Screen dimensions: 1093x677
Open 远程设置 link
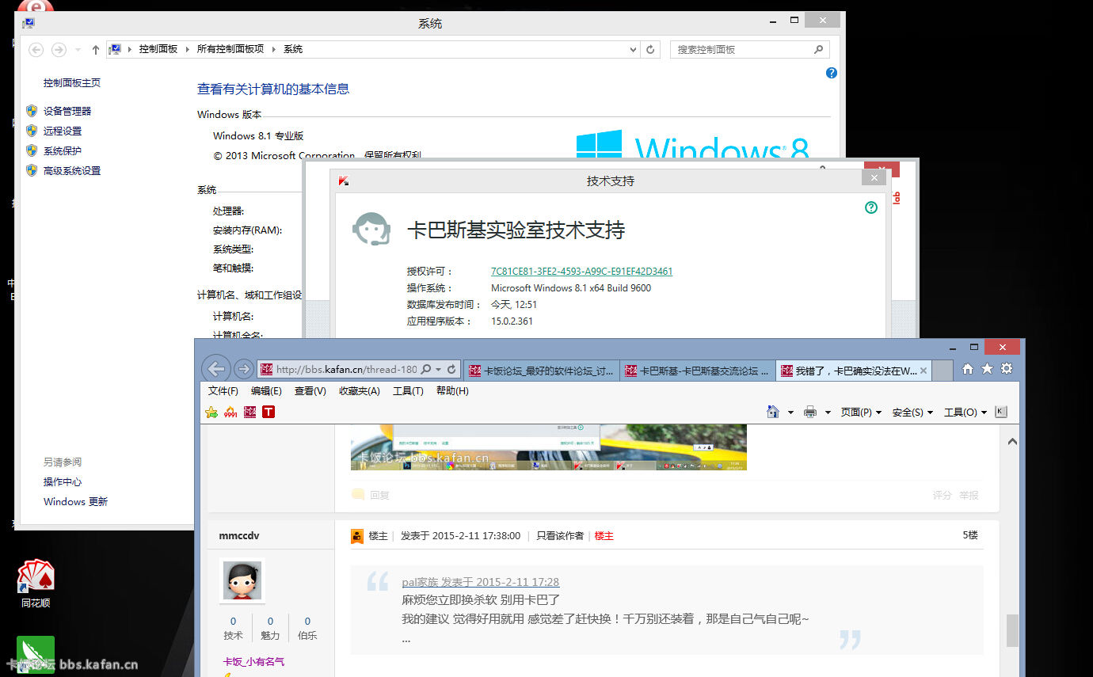coord(63,131)
